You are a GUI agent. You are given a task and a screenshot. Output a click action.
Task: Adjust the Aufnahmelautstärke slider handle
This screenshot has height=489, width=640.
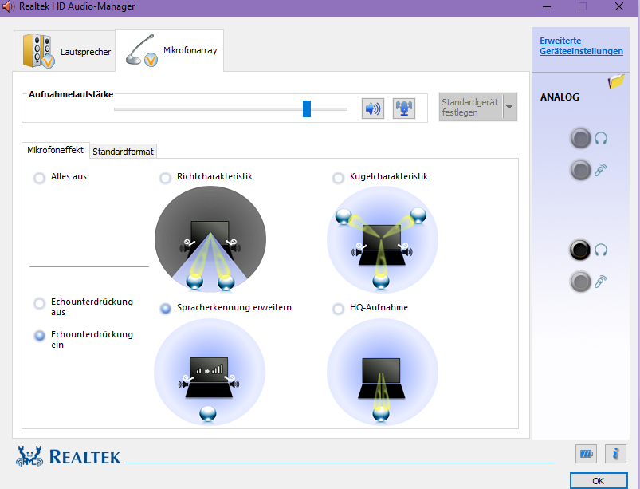point(307,108)
